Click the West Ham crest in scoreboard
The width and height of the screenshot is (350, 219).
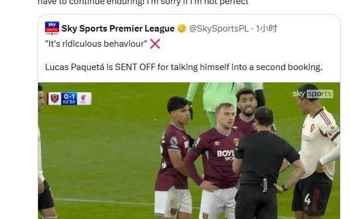point(54,99)
